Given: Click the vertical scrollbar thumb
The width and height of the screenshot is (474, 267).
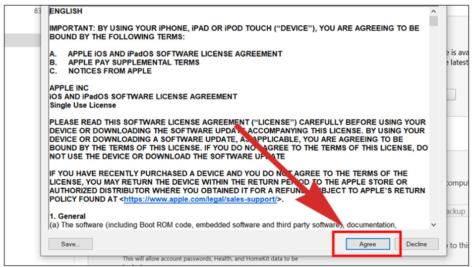Looking at the screenshot, I should (433, 21).
